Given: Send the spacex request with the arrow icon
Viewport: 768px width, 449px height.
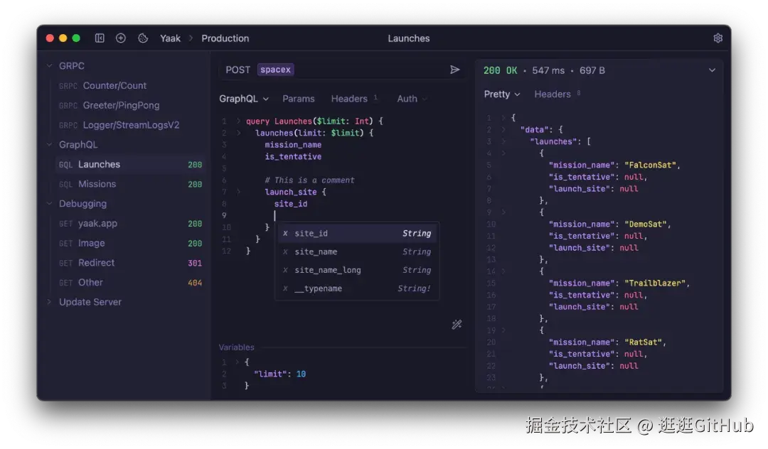Looking at the screenshot, I should (x=455, y=69).
